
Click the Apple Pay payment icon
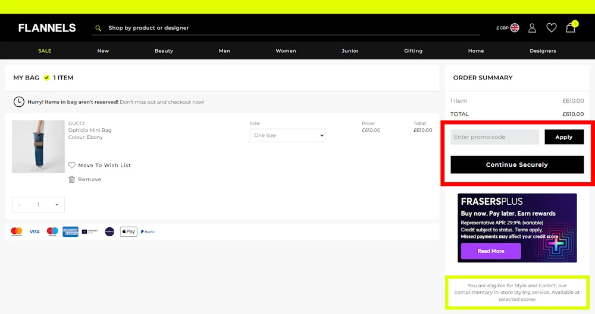[129, 232]
